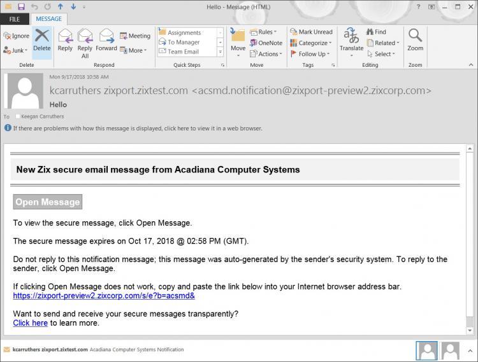The width and height of the screenshot is (478, 362).
Task: Click the Undo arrow in title bar
Action: tap(34, 7)
